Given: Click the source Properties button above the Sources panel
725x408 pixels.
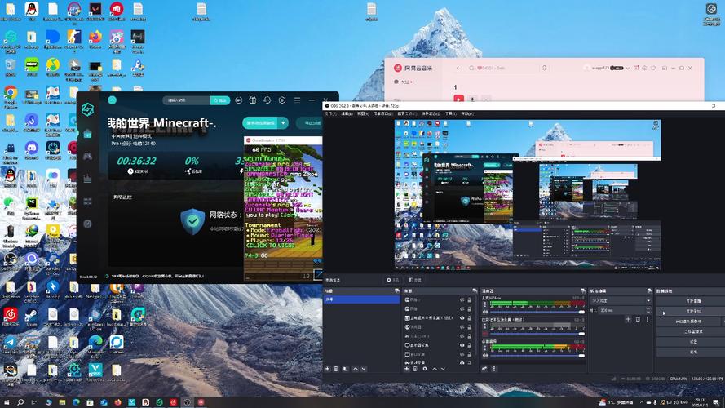Looking at the screenshot, I should tap(393, 280).
